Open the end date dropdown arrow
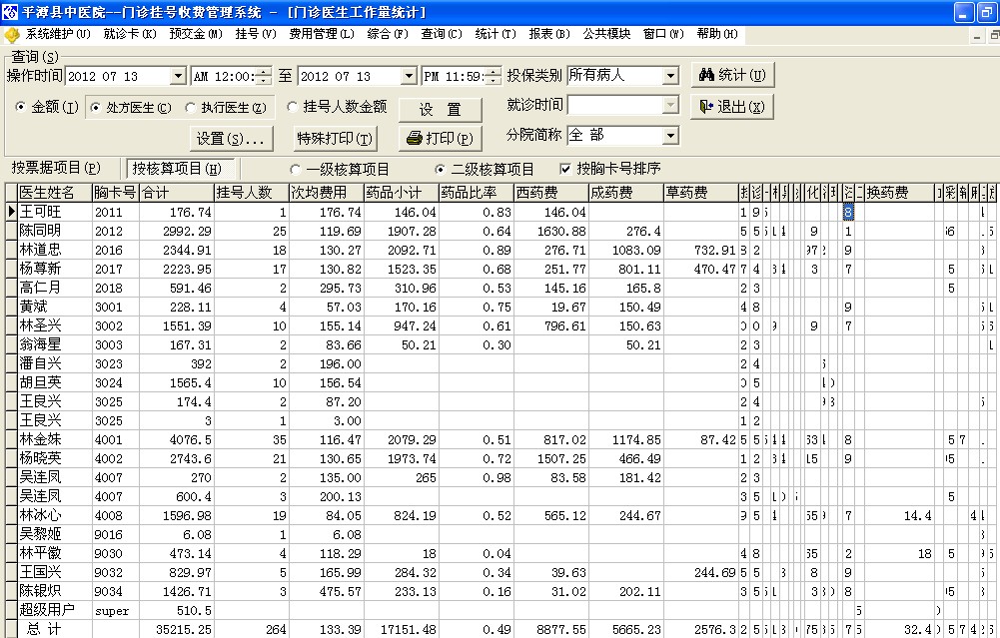 coord(409,77)
